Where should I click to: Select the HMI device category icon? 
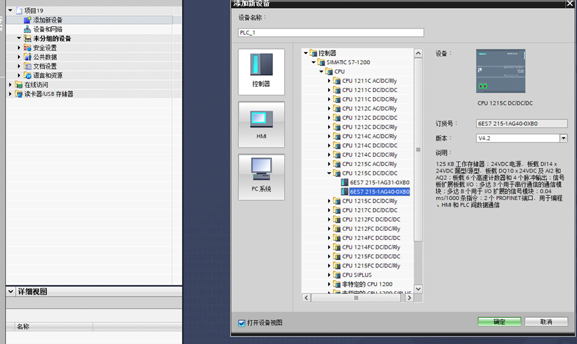(261, 125)
